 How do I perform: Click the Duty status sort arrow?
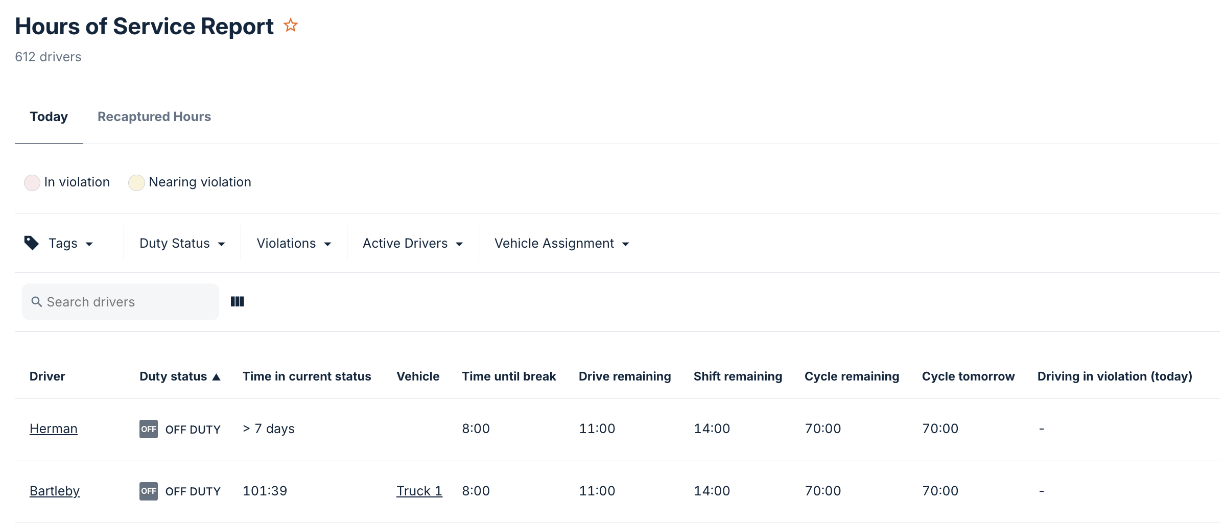tap(217, 377)
